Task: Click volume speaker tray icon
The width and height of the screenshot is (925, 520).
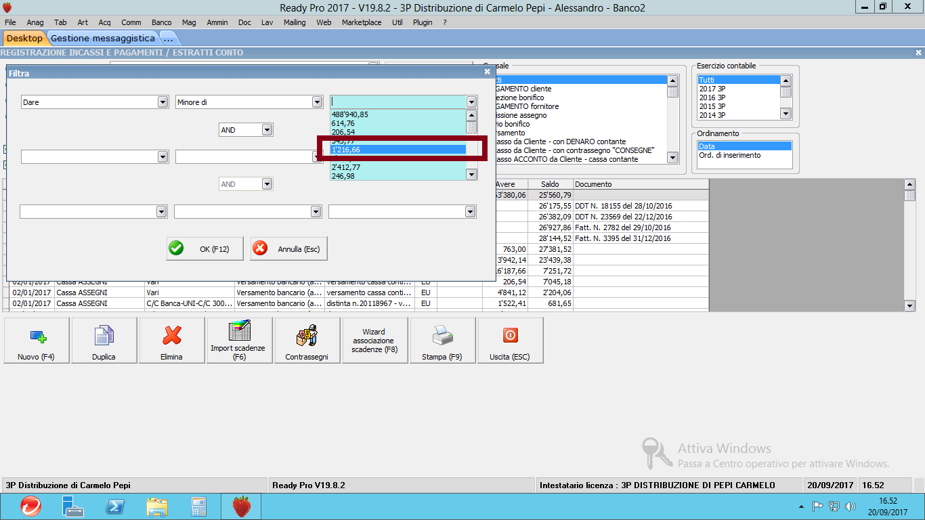Action: click(x=851, y=506)
